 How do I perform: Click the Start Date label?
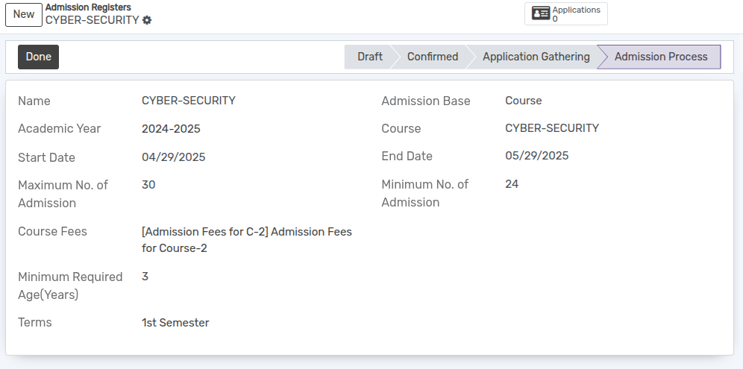(46, 157)
